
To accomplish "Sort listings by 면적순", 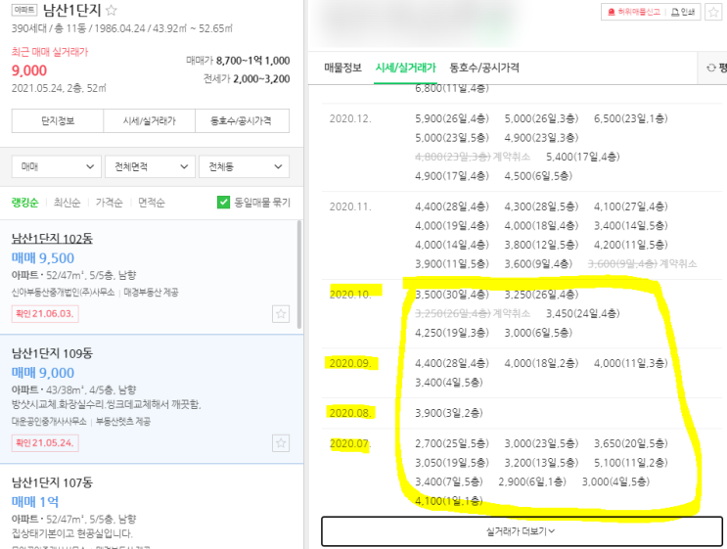I will point(152,203).
